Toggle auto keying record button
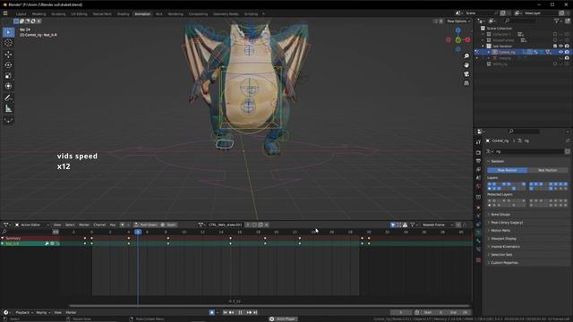Screen dimensions: 573x322 click(x=211, y=312)
